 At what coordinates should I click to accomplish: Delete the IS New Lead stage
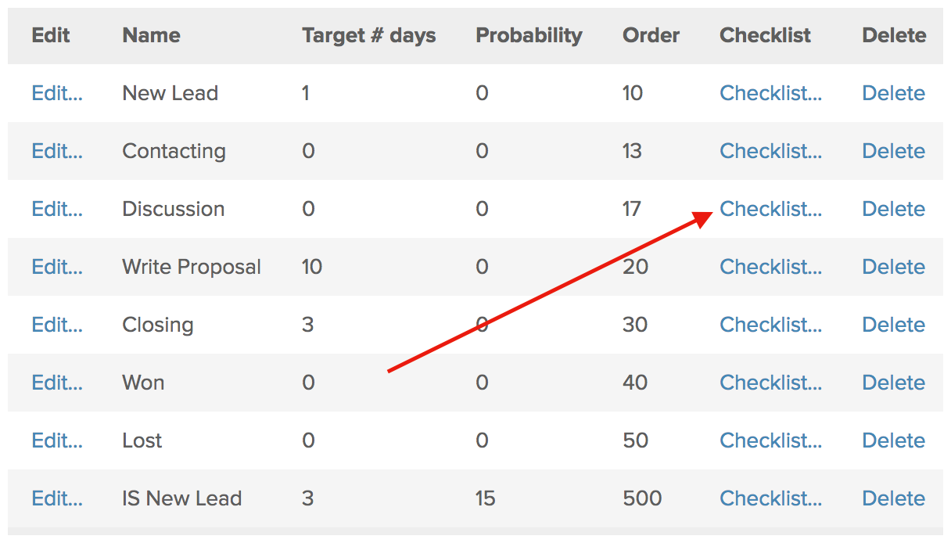[893, 498]
